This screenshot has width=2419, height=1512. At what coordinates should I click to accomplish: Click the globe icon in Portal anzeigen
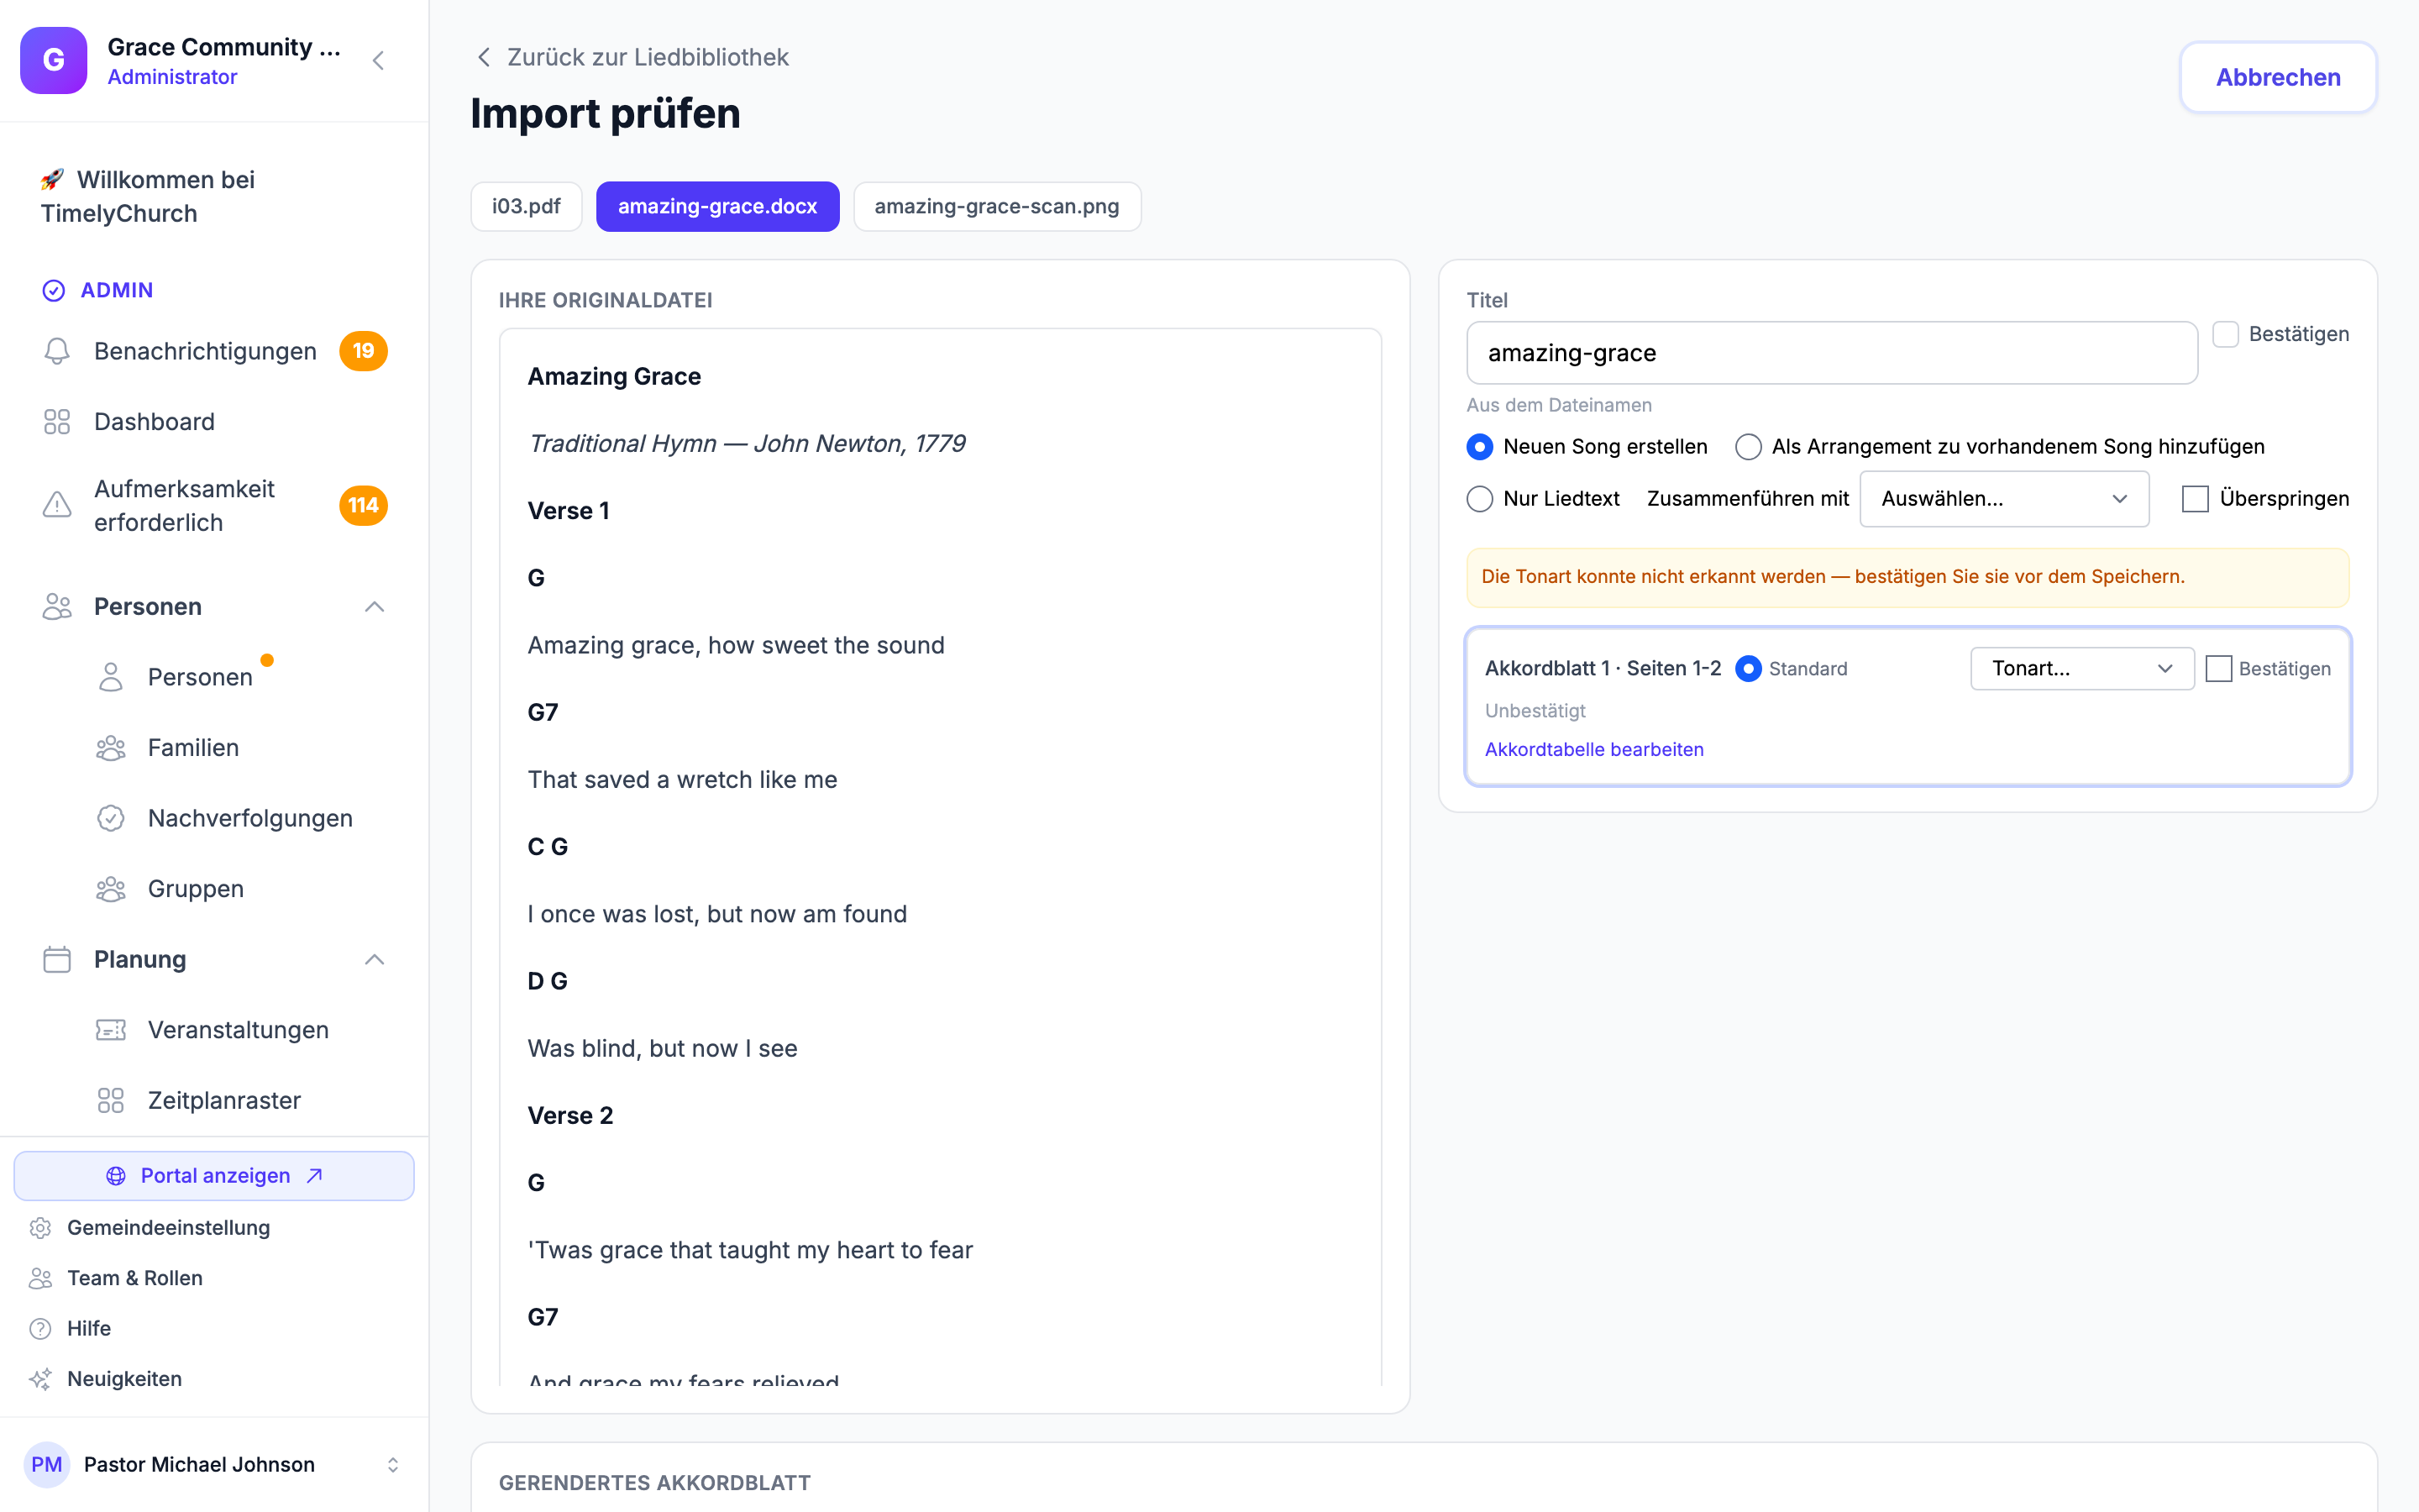(x=116, y=1176)
